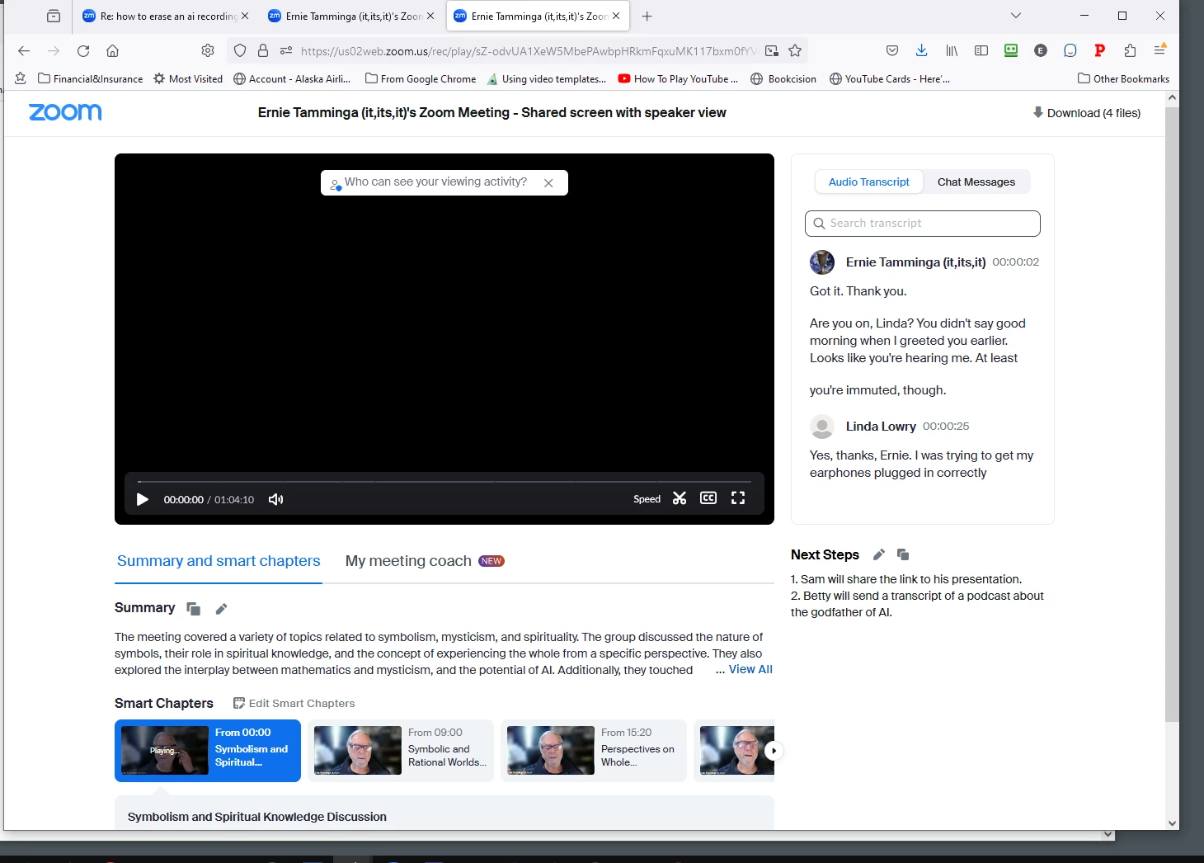Jump to transcript line 'Got it. Thank you.'
This screenshot has height=863, width=1204.
[x=858, y=291]
